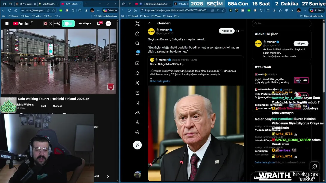The image size is (326, 183).
Task: Open Diğer sık kullanılanlar in X window
Action: (312, 16)
